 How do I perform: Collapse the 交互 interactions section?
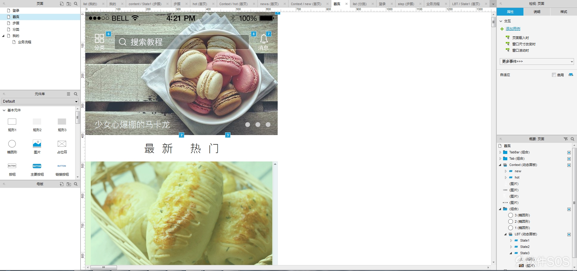501,21
